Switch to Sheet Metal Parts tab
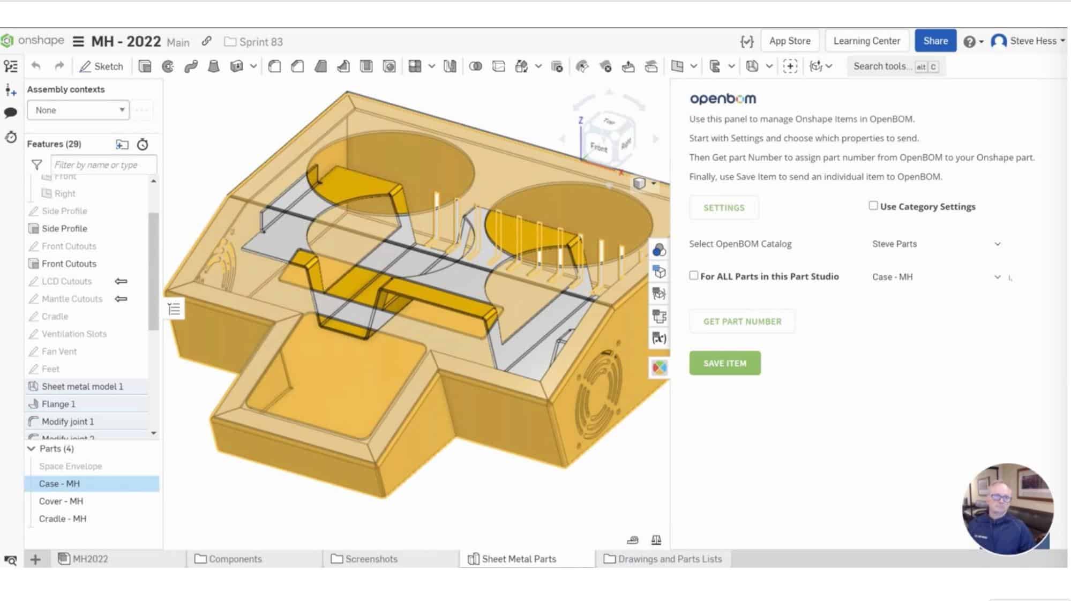Viewport: 1071px width, 601px height. click(x=519, y=558)
